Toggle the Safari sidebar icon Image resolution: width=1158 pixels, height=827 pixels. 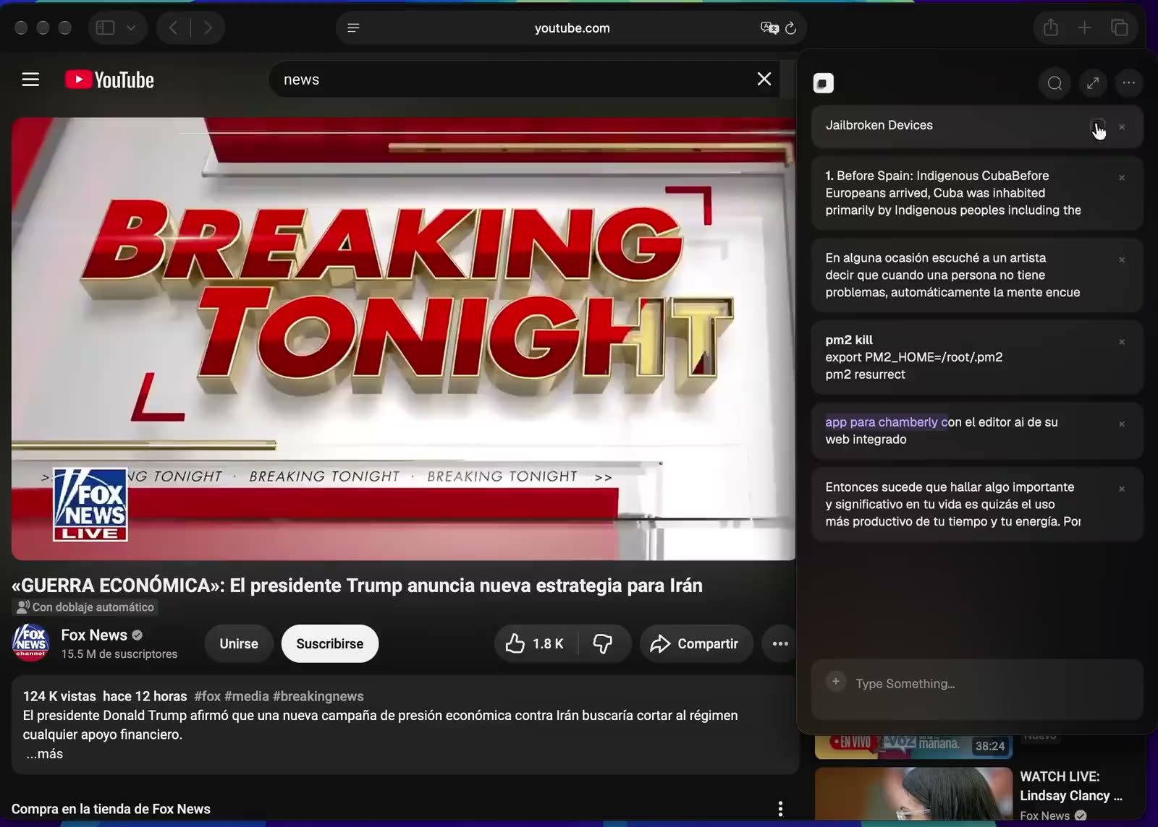[x=106, y=28]
